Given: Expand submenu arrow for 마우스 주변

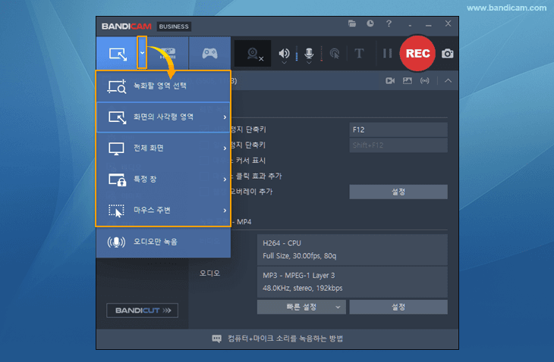Looking at the screenshot, I should pyautogui.click(x=225, y=211).
